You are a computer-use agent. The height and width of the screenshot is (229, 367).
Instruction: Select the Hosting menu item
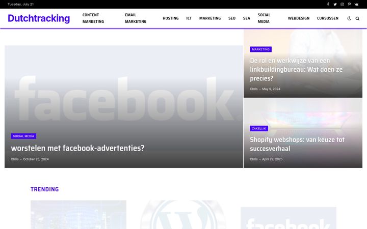click(171, 18)
